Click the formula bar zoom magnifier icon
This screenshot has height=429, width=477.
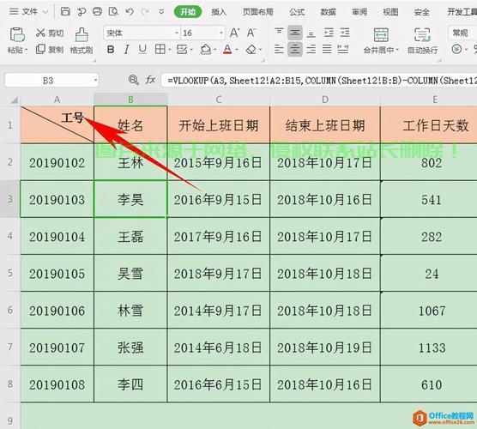pyautogui.click(x=133, y=80)
